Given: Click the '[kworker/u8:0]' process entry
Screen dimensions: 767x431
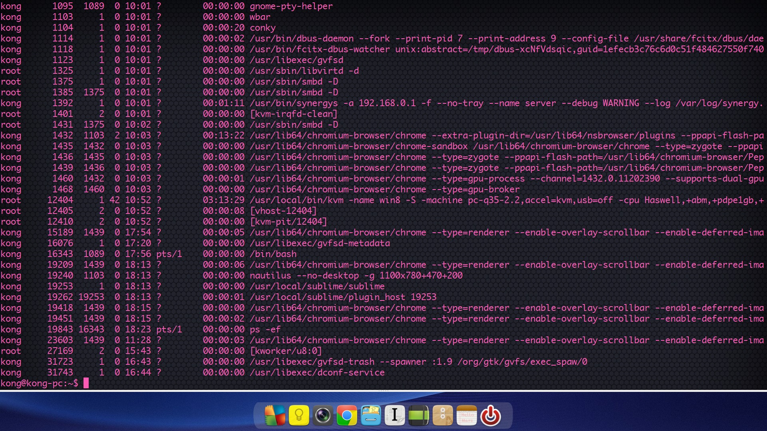Looking at the screenshot, I should (286, 351).
